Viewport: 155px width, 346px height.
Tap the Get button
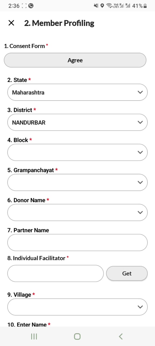[127, 274]
